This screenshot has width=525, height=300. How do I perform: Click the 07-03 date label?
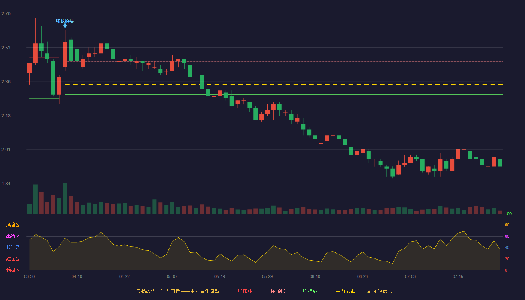(410, 276)
